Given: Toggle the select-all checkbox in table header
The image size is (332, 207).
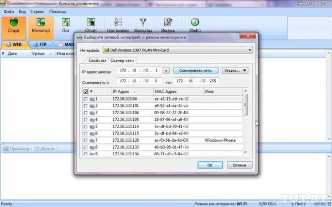Looking at the screenshot, I should pos(86,92).
